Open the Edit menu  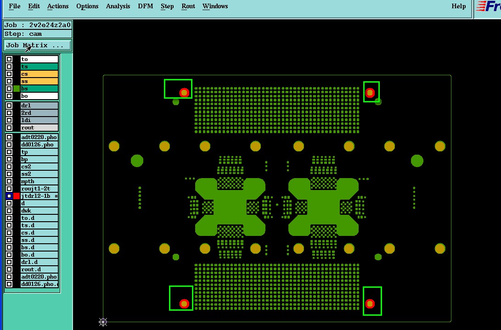pyautogui.click(x=34, y=6)
